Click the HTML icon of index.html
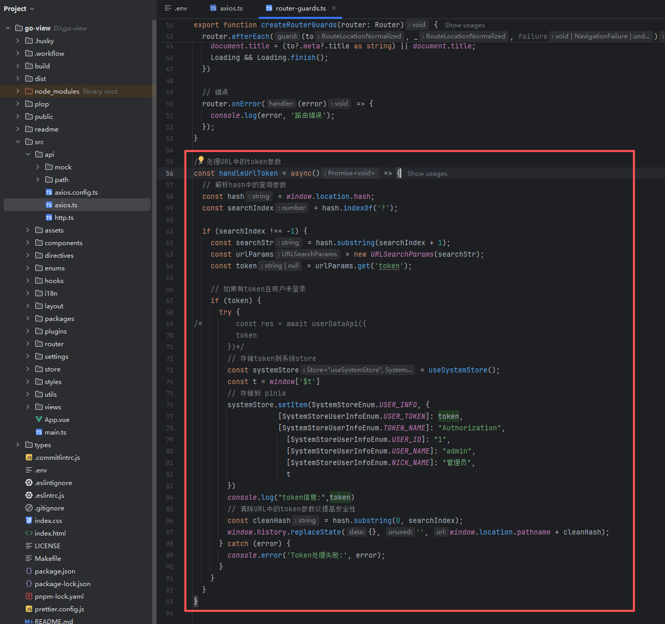The height and width of the screenshot is (624, 665). pos(29,533)
